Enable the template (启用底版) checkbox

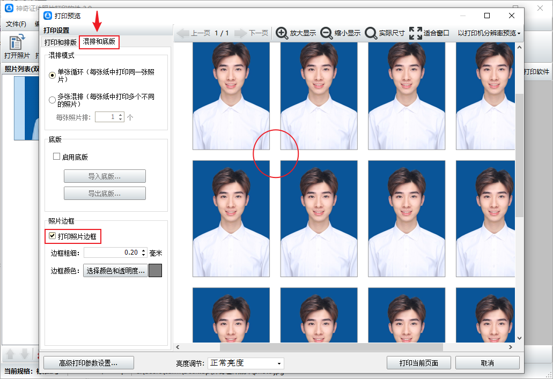point(56,157)
